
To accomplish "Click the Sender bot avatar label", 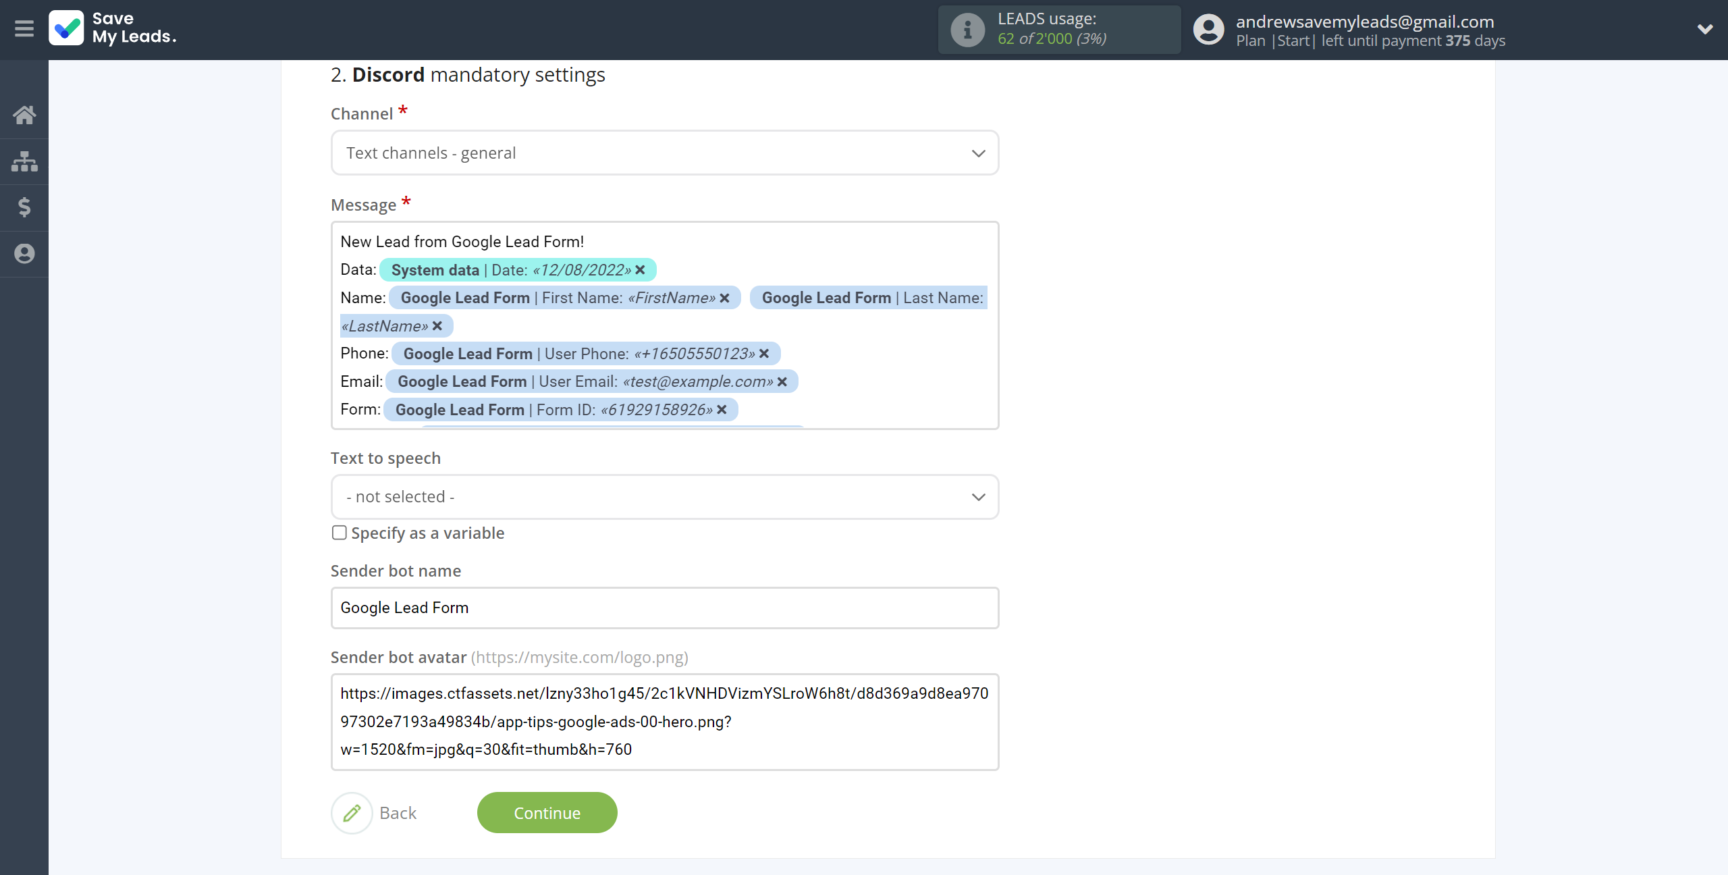I will click(x=398, y=658).
